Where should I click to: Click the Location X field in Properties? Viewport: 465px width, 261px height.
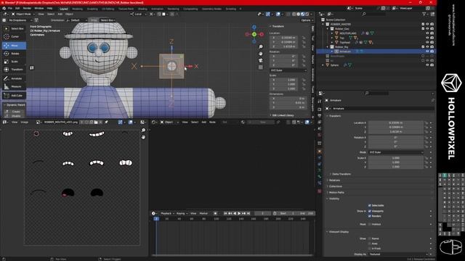(x=395, y=123)
